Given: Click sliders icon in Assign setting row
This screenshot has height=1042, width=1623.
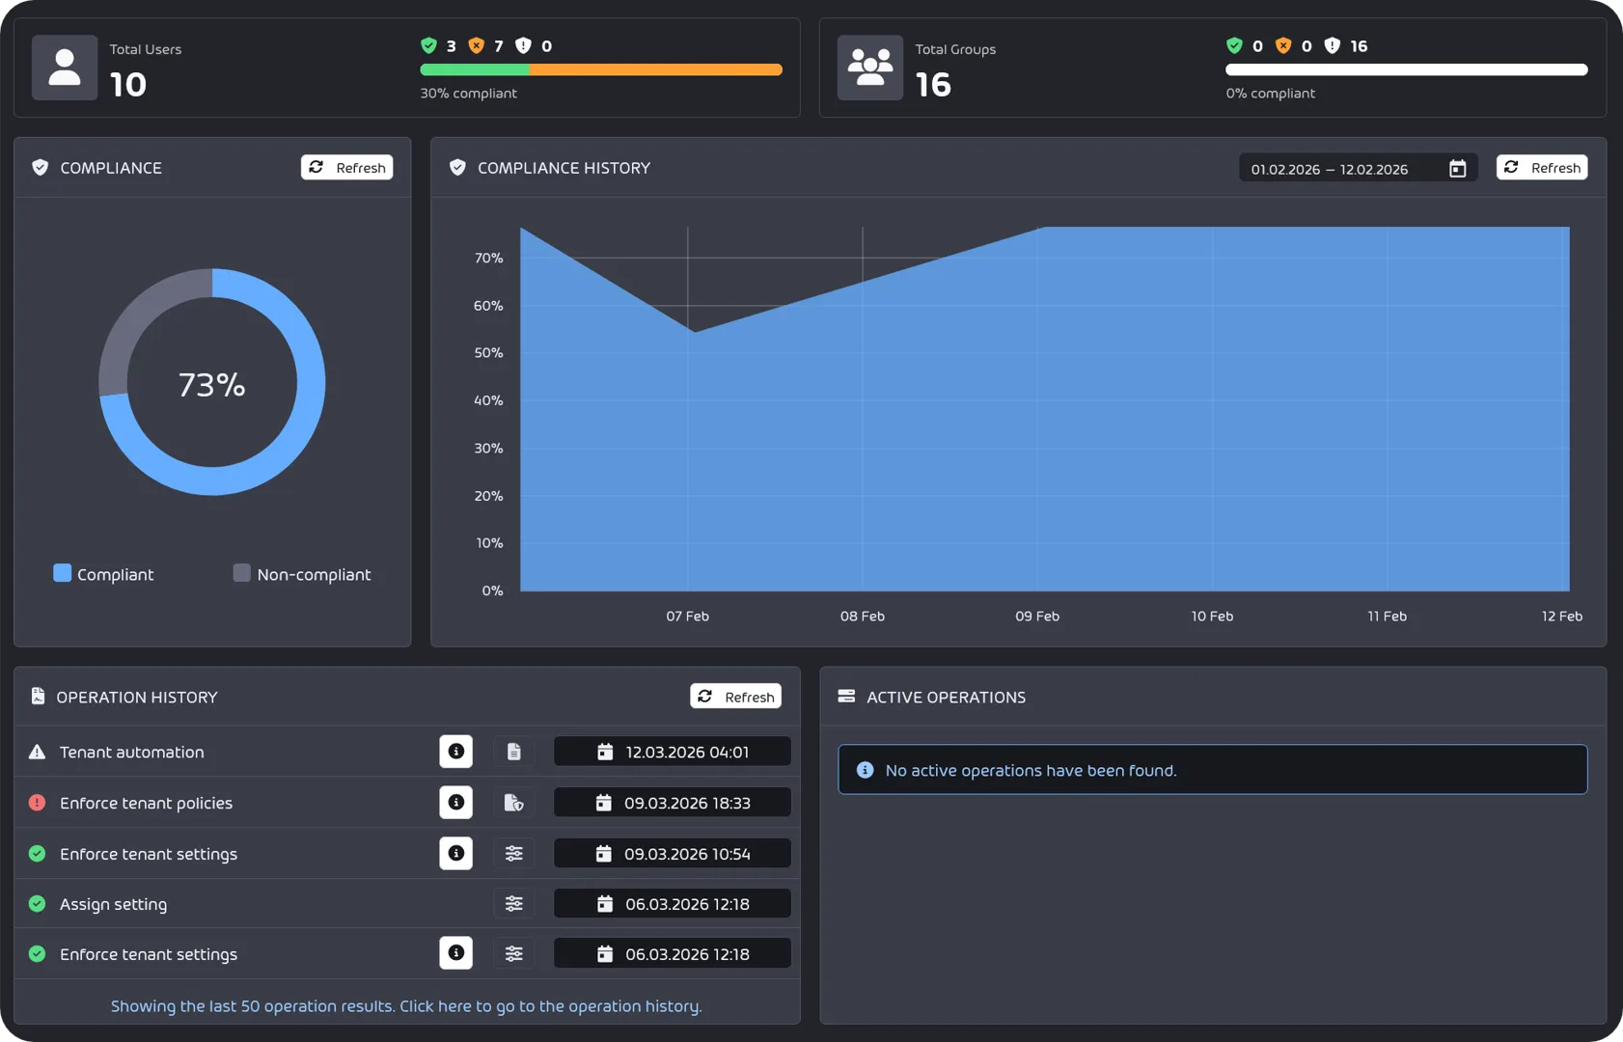Looking at the screenshot, I should [513, 904].
